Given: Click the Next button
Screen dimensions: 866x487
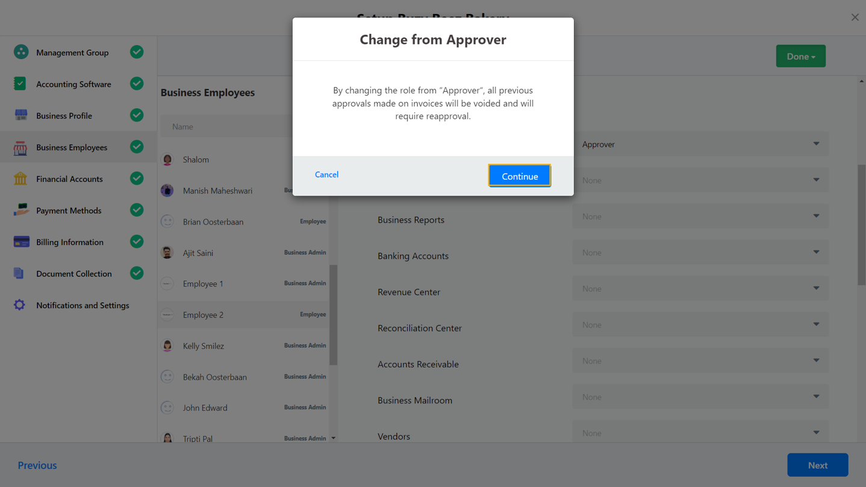Looking at the screenshot, I should click(817, 465).
